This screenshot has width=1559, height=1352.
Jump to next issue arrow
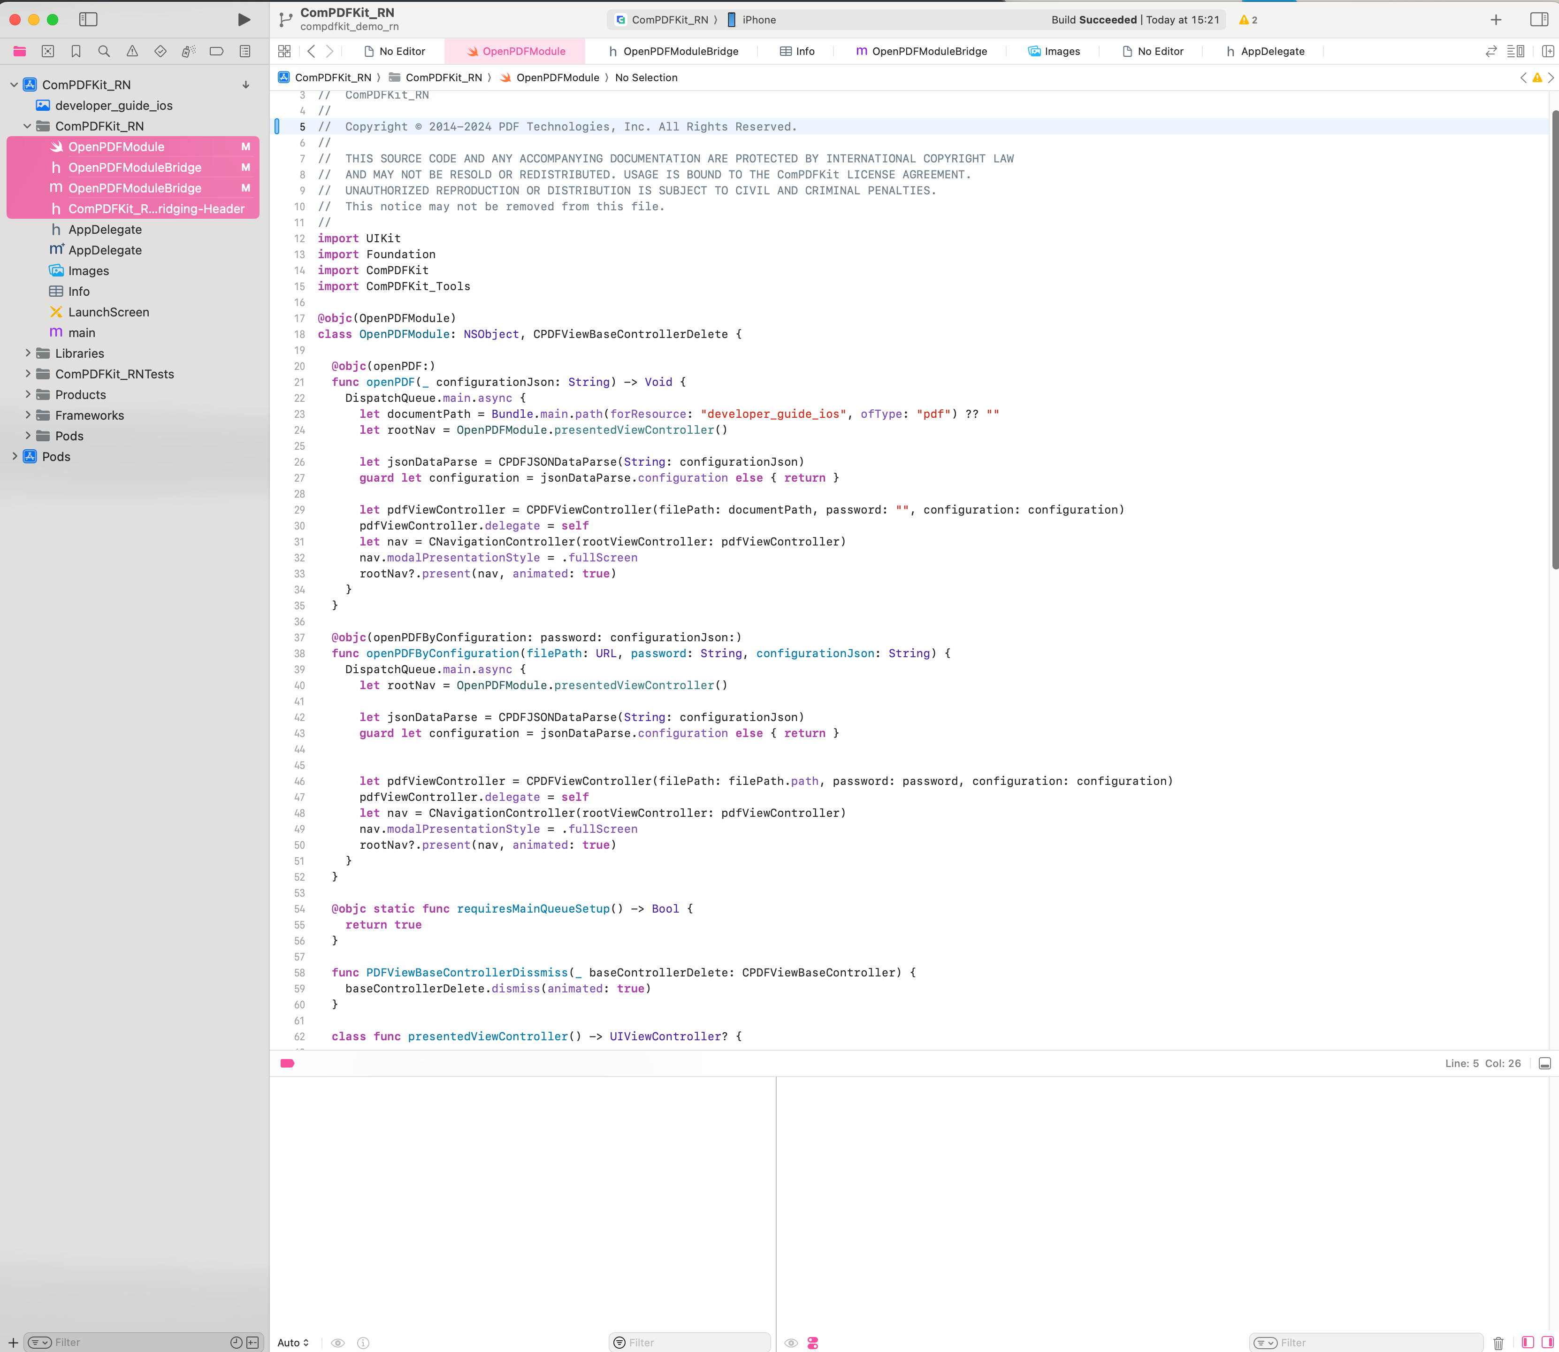[1551, 78]
